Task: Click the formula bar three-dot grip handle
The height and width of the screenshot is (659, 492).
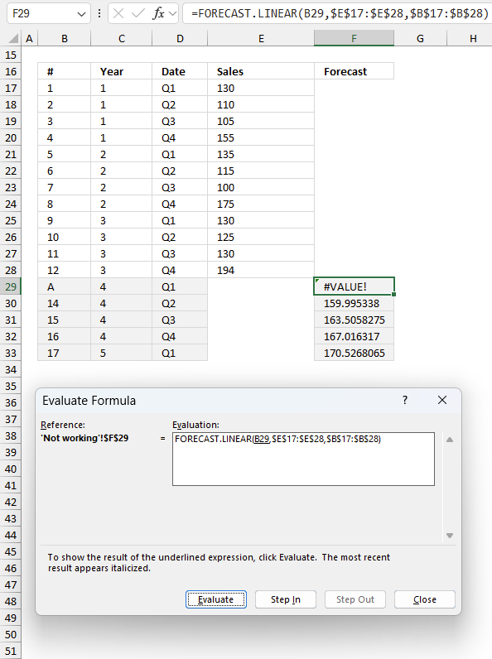Action: [x=99, y=13]
